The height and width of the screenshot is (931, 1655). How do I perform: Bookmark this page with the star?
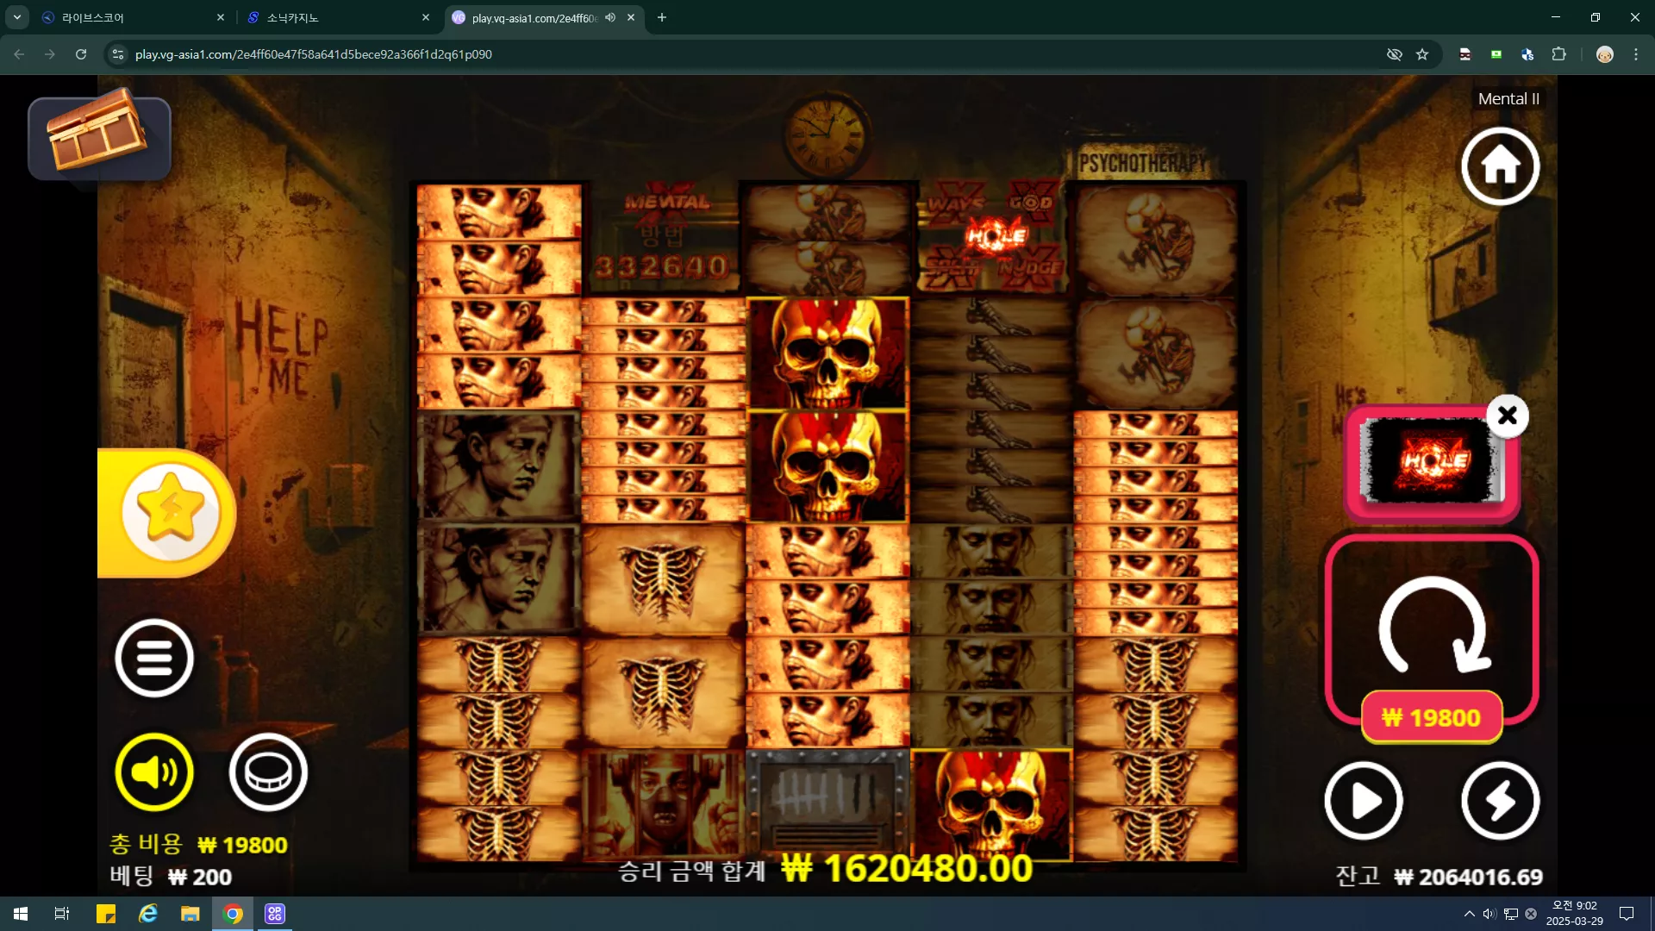[1422, 54]
